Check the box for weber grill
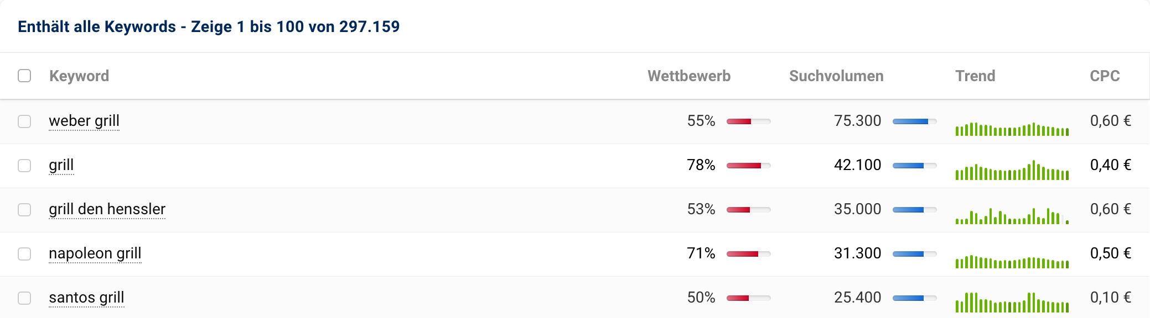The height and width of the screenshot is (318, 1150). [x=24, y=121]
